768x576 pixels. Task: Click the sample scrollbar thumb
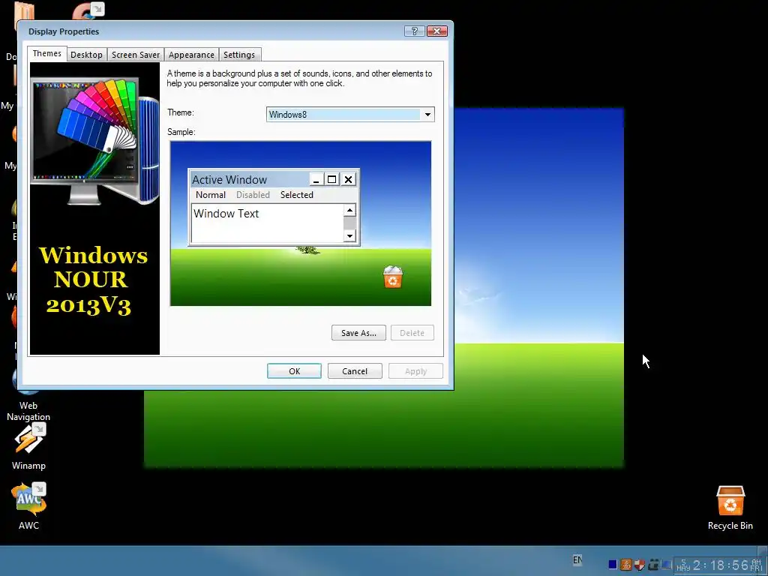click(349, 223)
